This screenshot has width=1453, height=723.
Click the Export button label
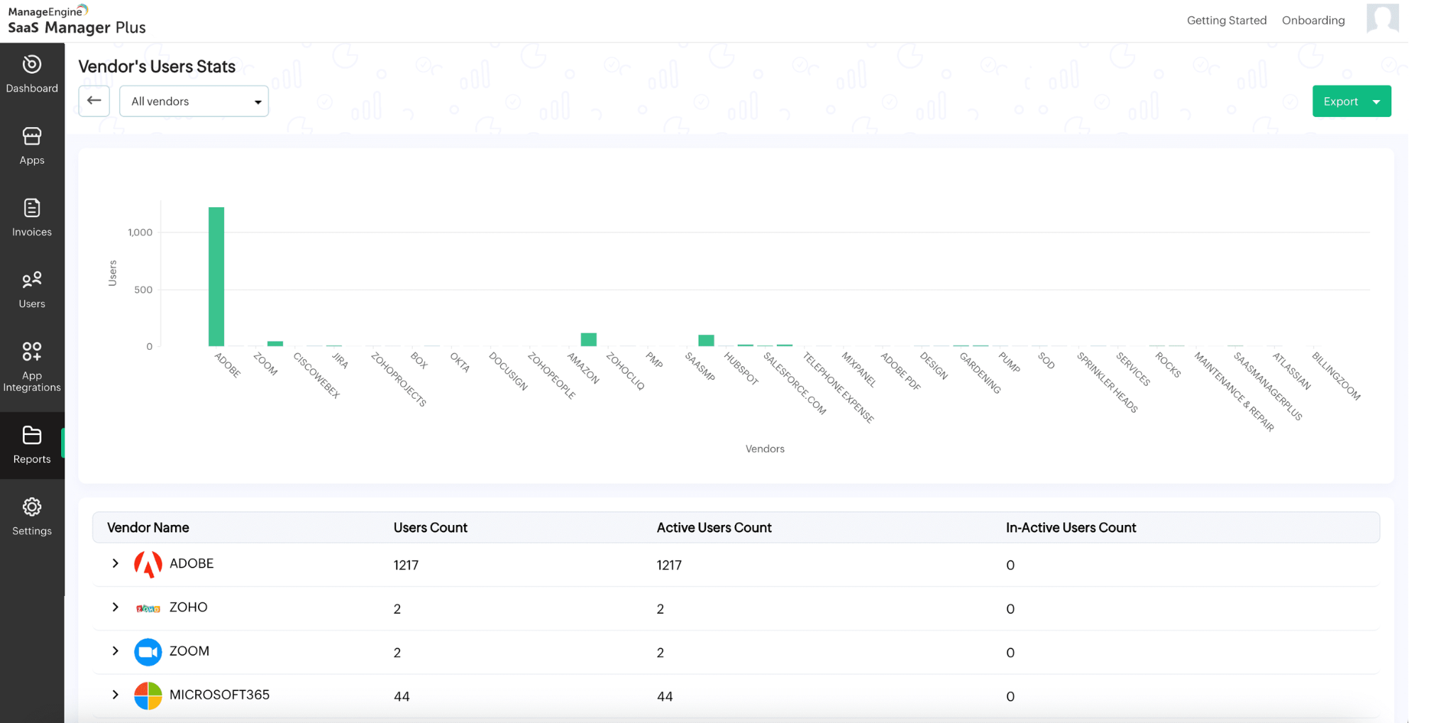click(x=1340, y=101)
